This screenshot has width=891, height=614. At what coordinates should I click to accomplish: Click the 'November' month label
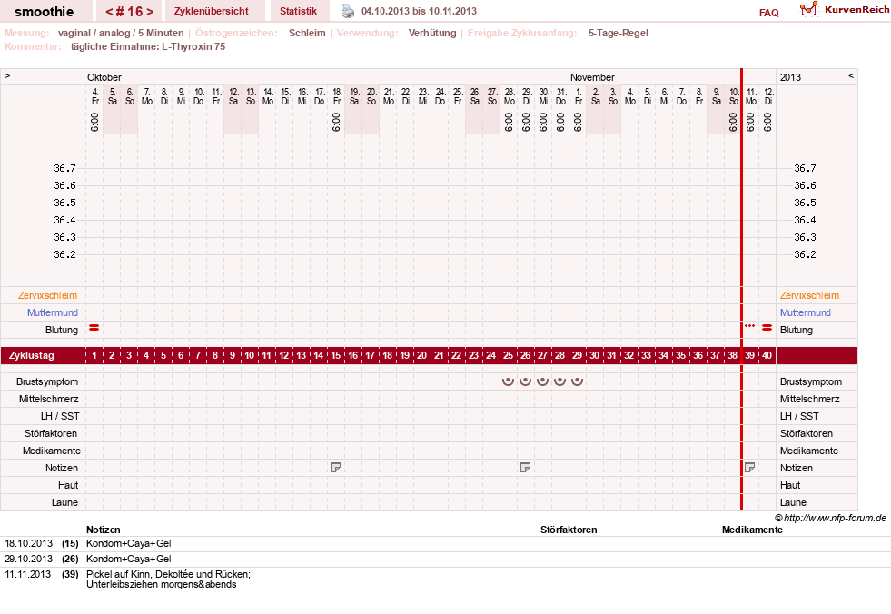pyautogui.click(x=592, y=77)
